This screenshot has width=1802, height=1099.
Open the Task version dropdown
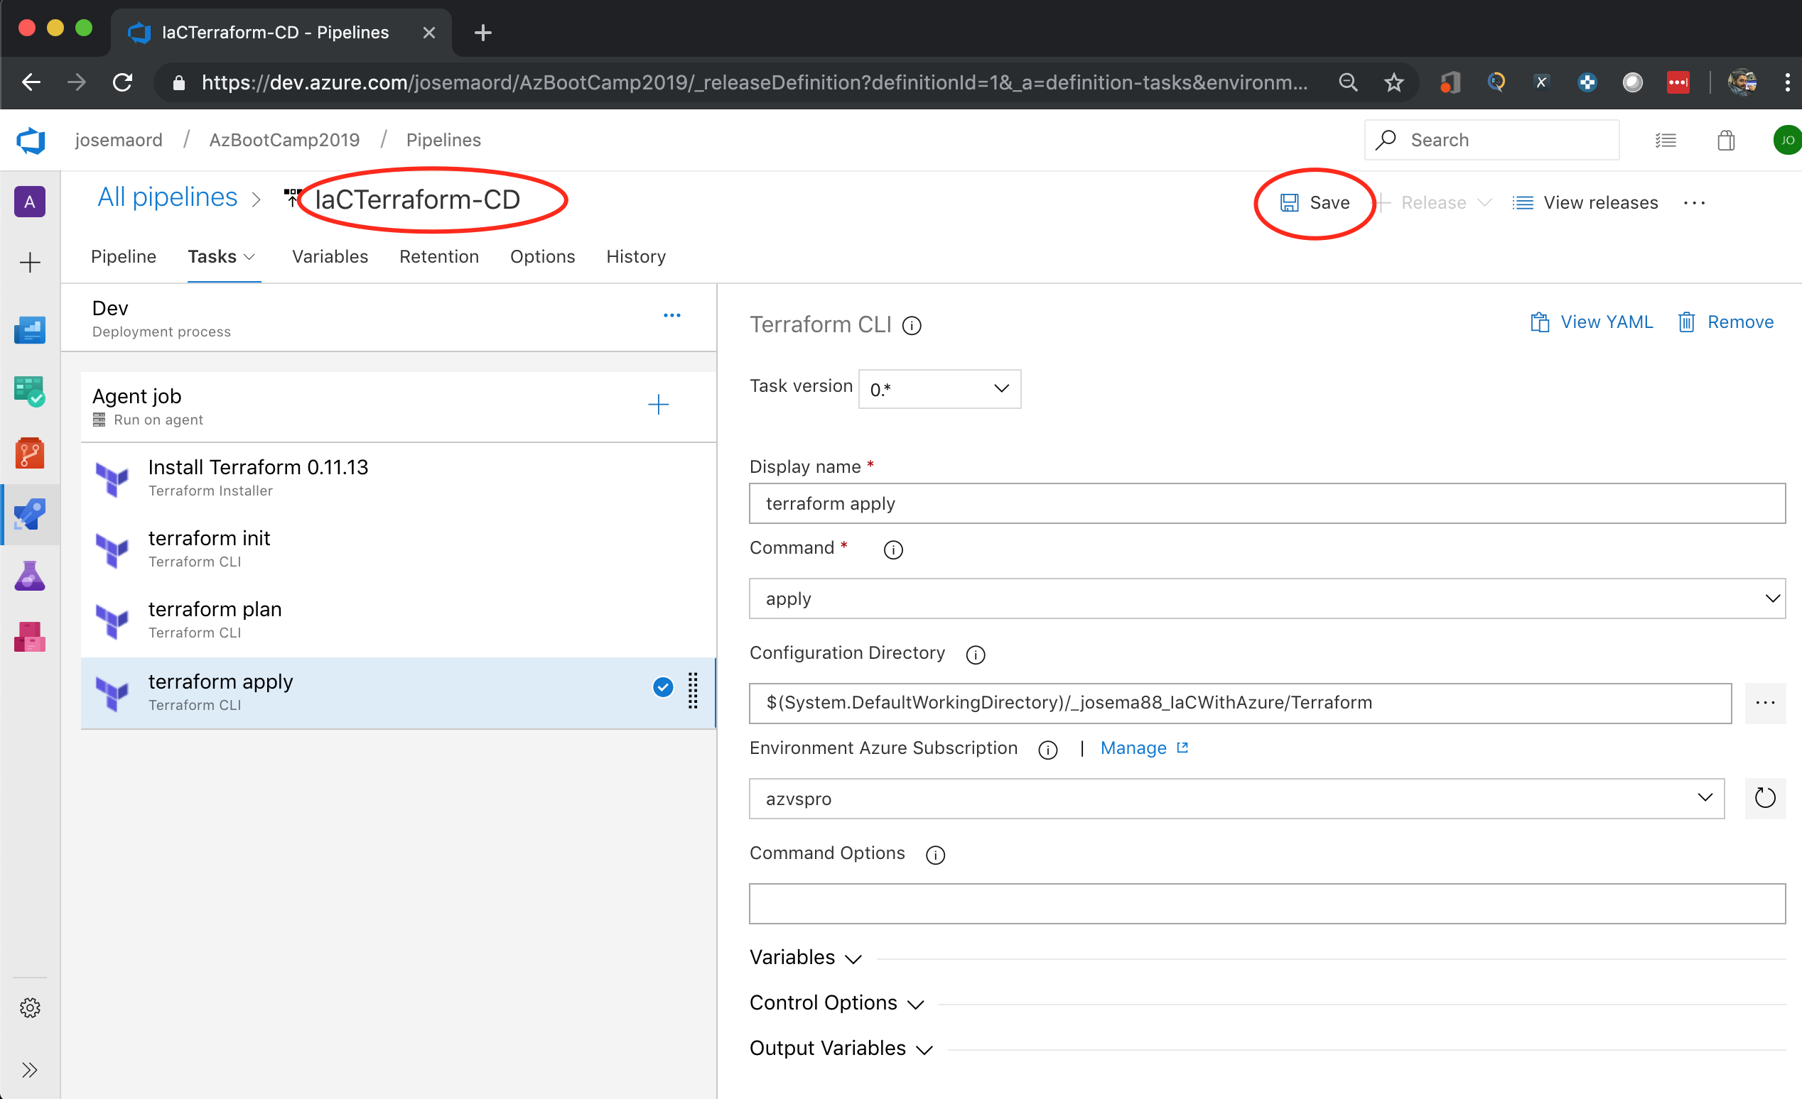[x=939, y=389]
